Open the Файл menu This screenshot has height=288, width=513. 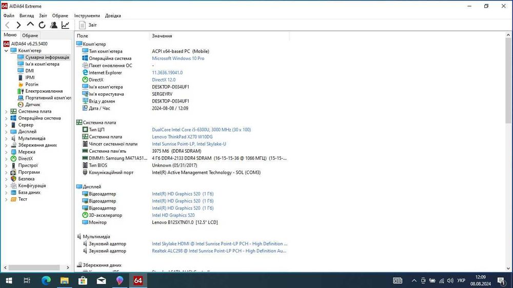coord(9,15)
